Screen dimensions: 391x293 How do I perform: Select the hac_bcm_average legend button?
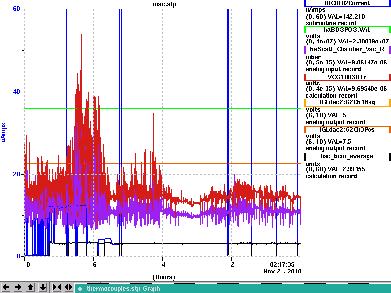click(x=347, y=156)
